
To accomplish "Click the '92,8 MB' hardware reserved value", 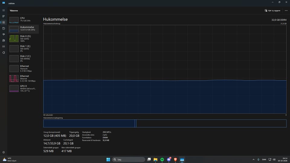I will pos(106,140).
